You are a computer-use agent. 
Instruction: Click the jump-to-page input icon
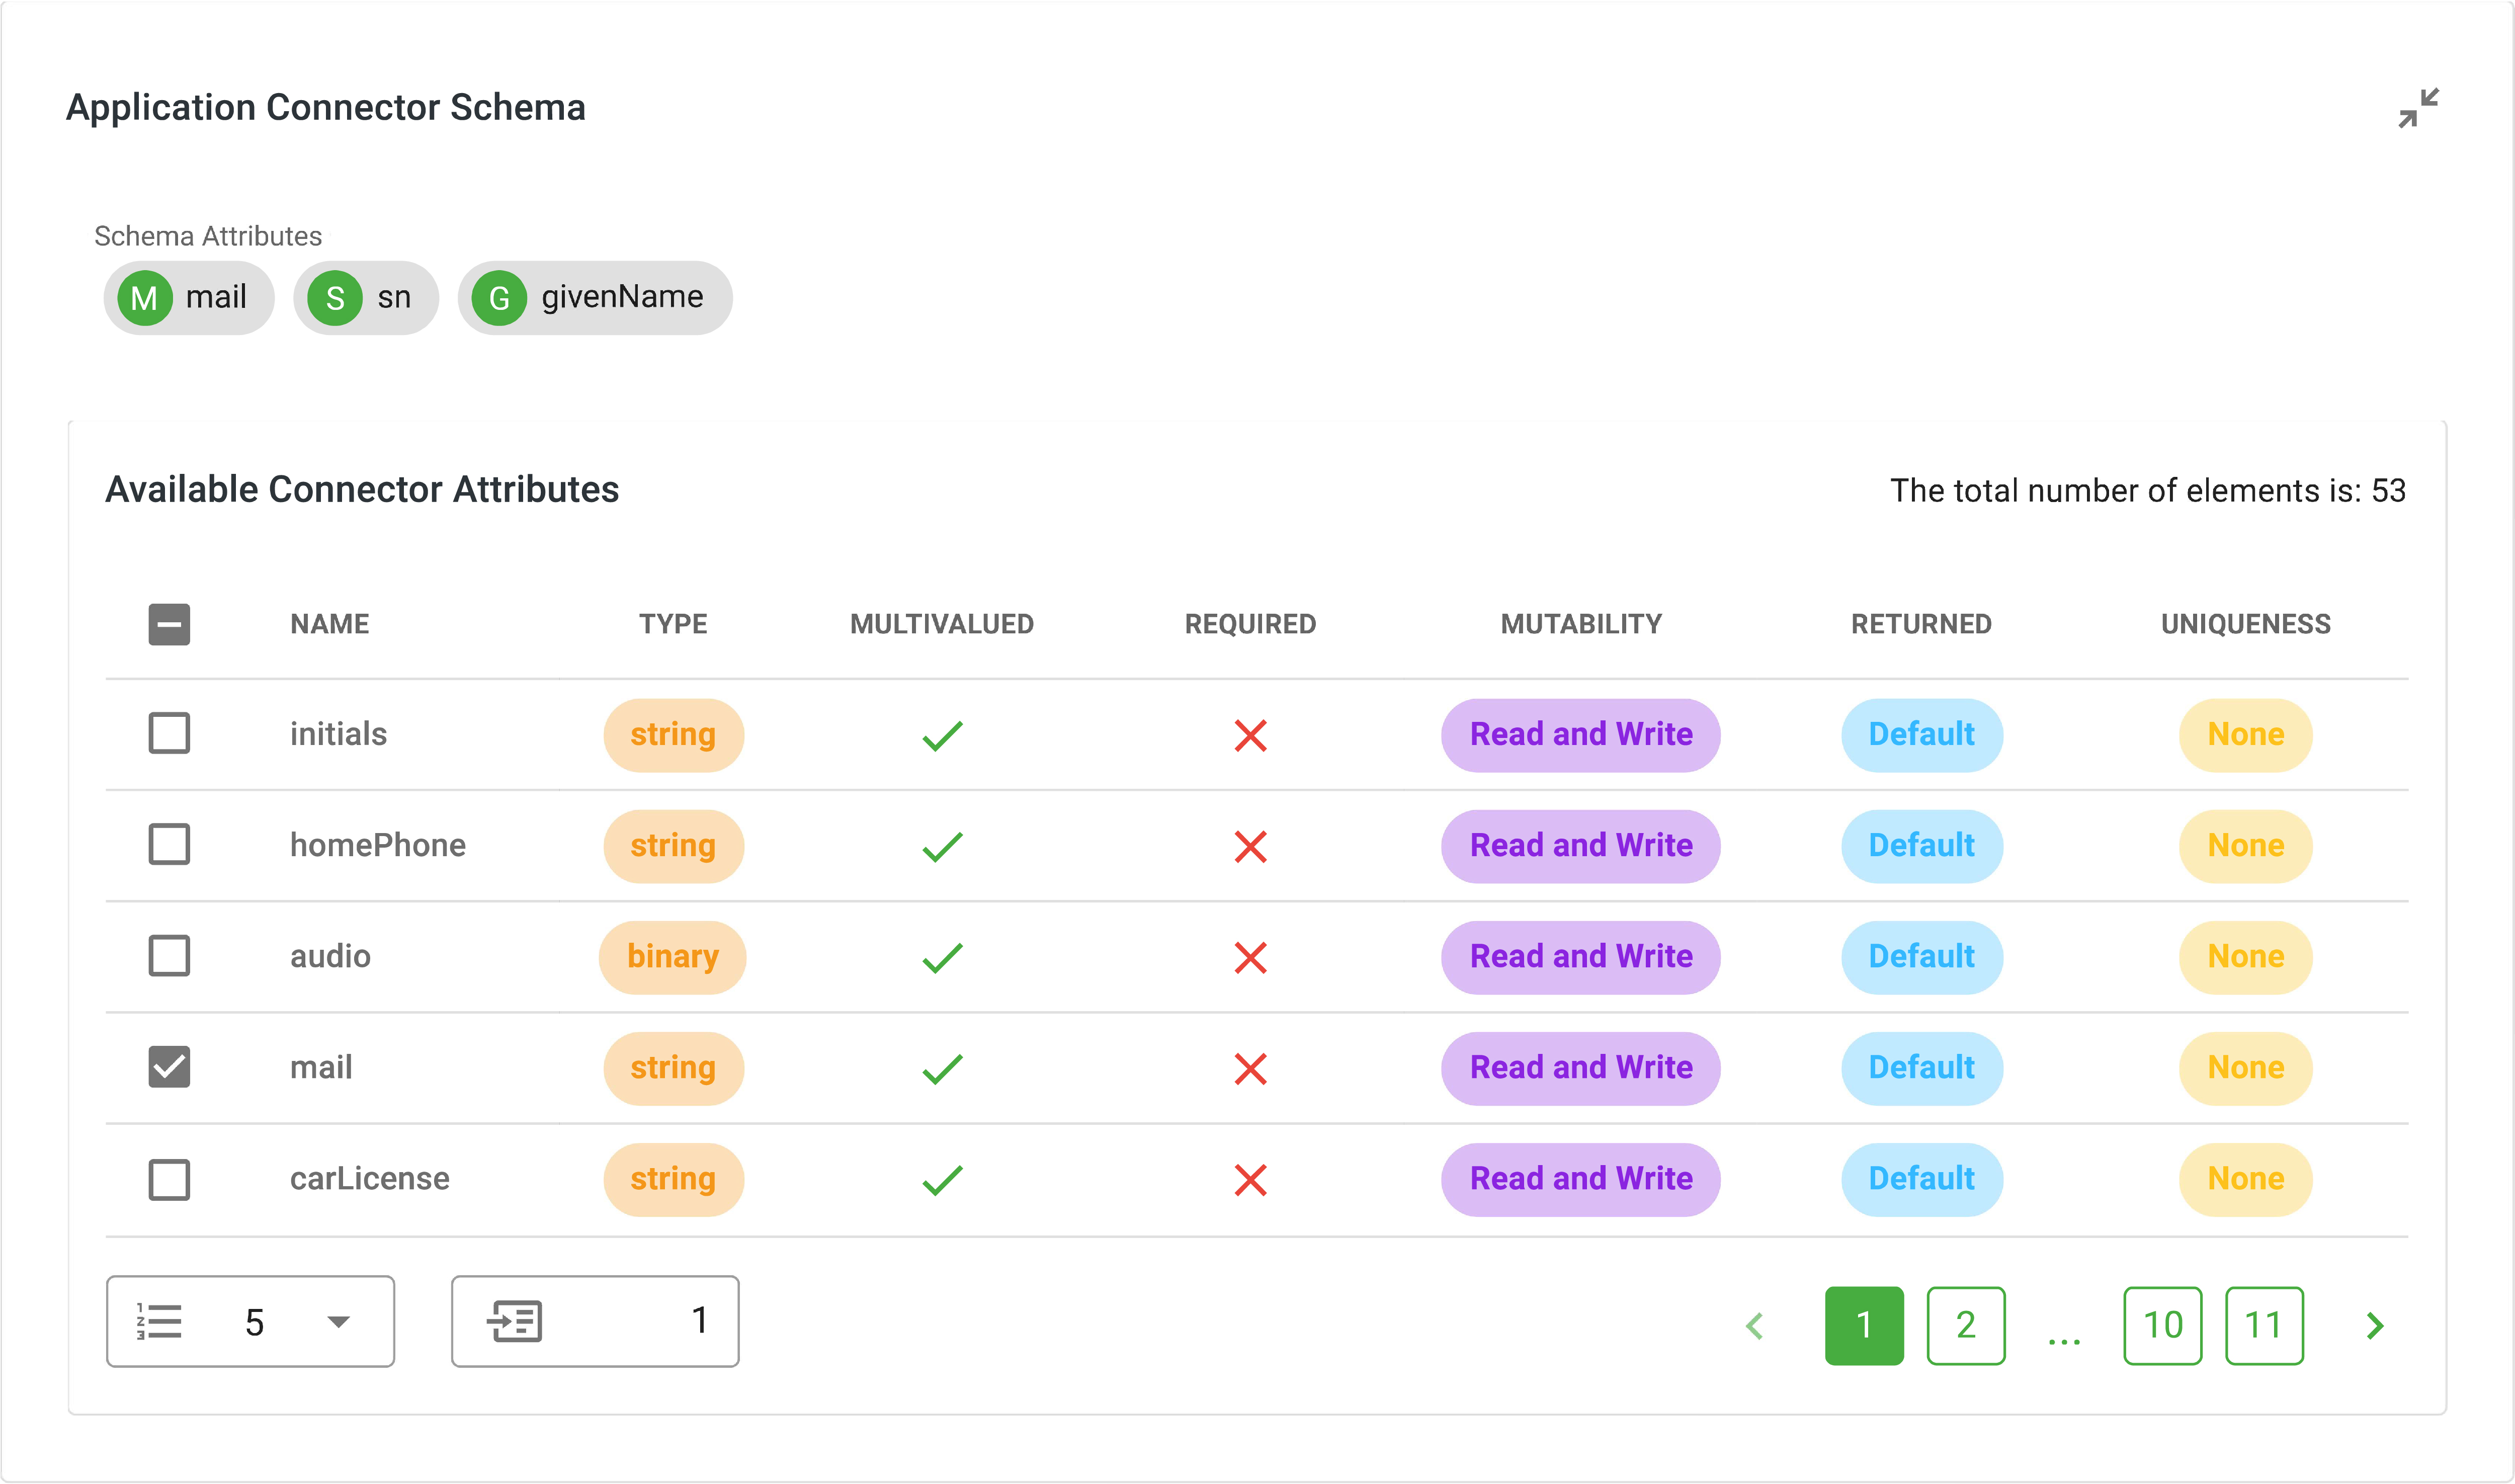tap(514, 1320)
